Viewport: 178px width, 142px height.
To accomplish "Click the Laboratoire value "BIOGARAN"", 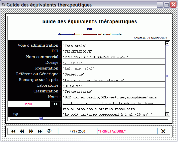I will [114, 86].
